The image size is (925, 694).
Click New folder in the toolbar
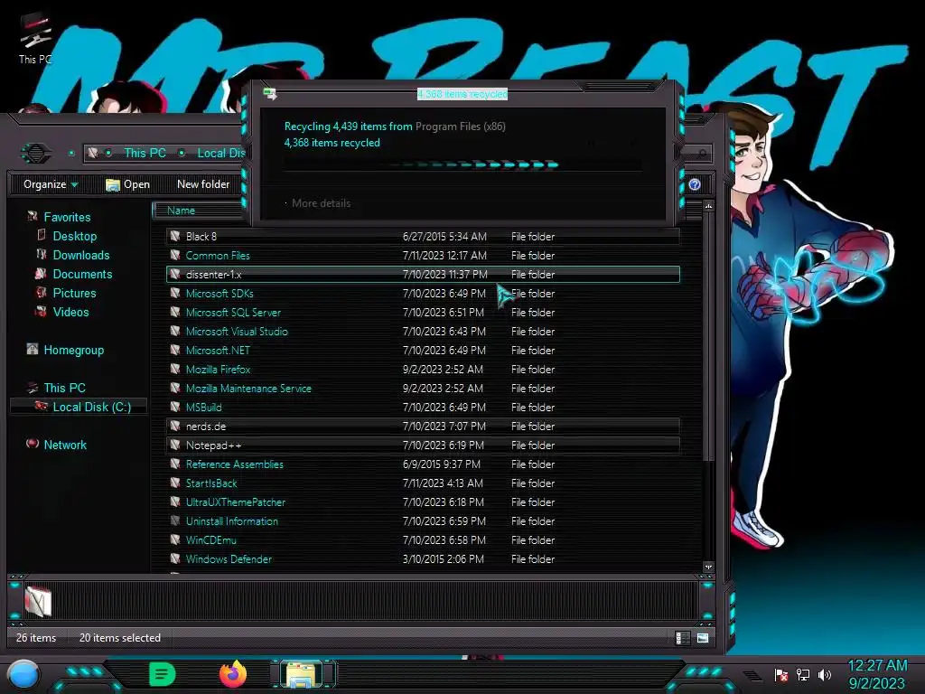pyautogui.click(x=203, y=184)
